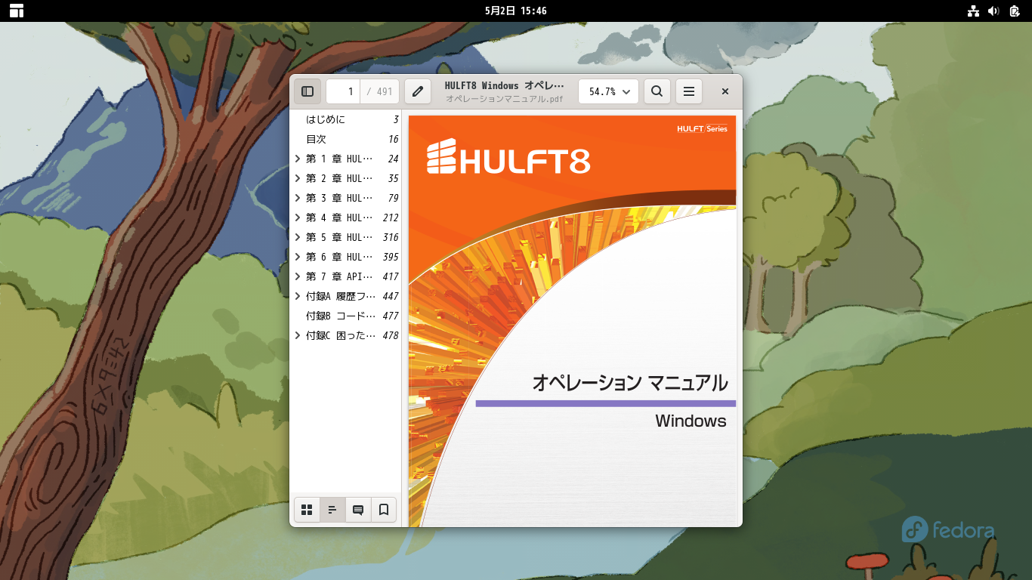Expand the 第 6 章 outline chevron
This screenshot has height=580, width=1032.
[298, 257]
